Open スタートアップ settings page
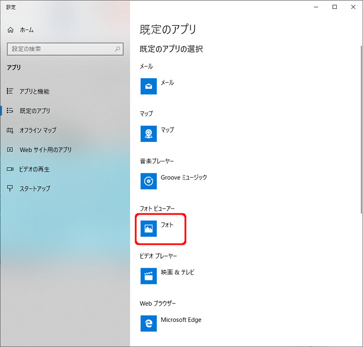 [35, 189]
